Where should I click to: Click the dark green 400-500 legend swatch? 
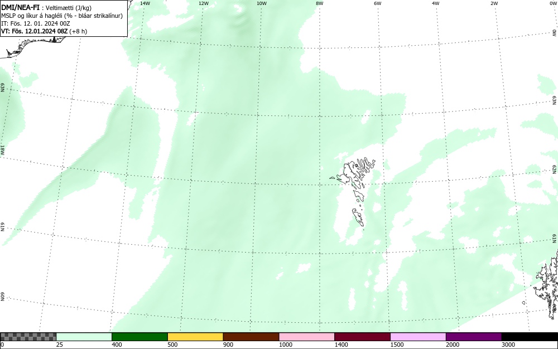pyautogui.click(x=139, y=337)
